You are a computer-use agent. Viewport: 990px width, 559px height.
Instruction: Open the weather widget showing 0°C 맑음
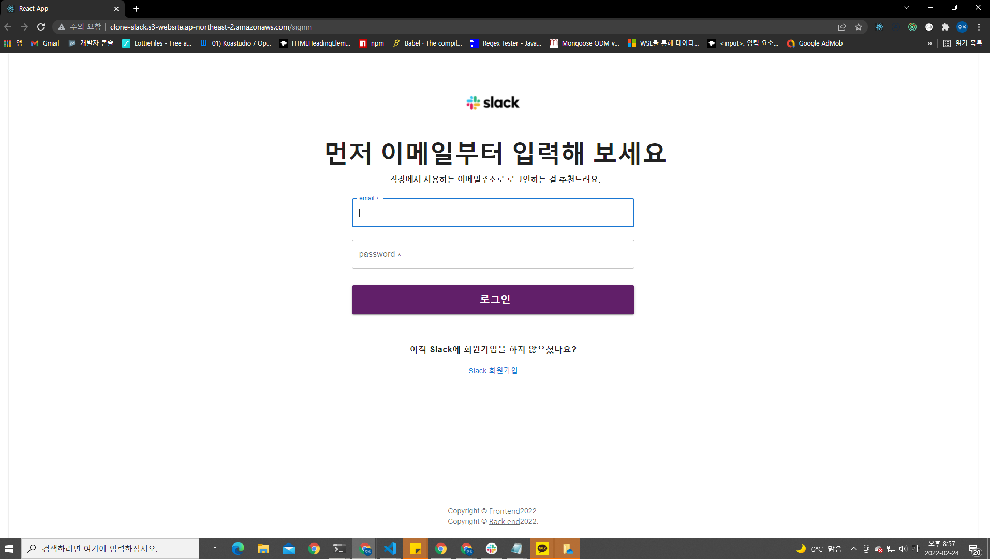tap(819, 549)
